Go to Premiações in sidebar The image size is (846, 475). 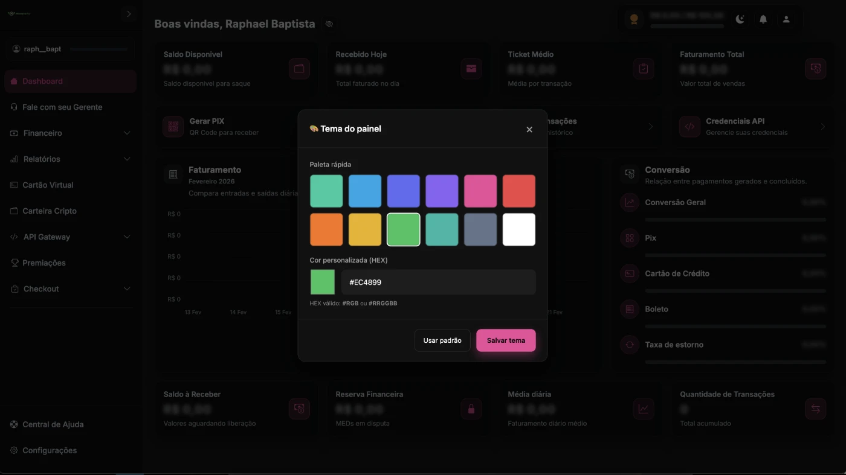[44, 263]
